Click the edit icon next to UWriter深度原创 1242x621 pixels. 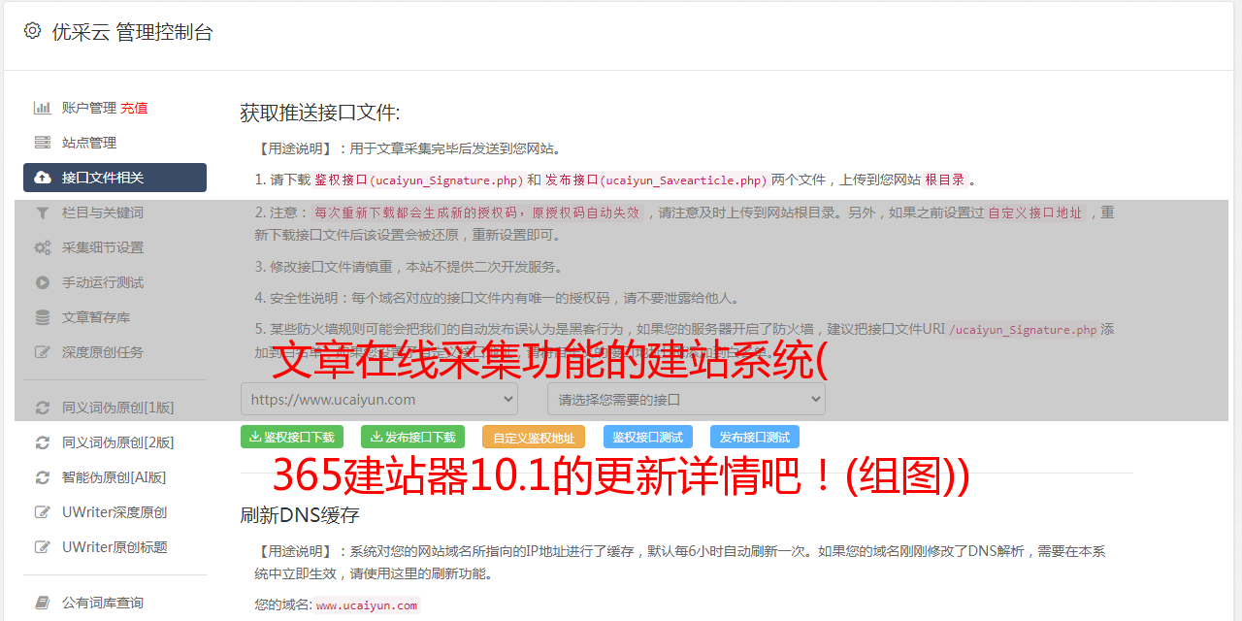[x=42, y=512]
